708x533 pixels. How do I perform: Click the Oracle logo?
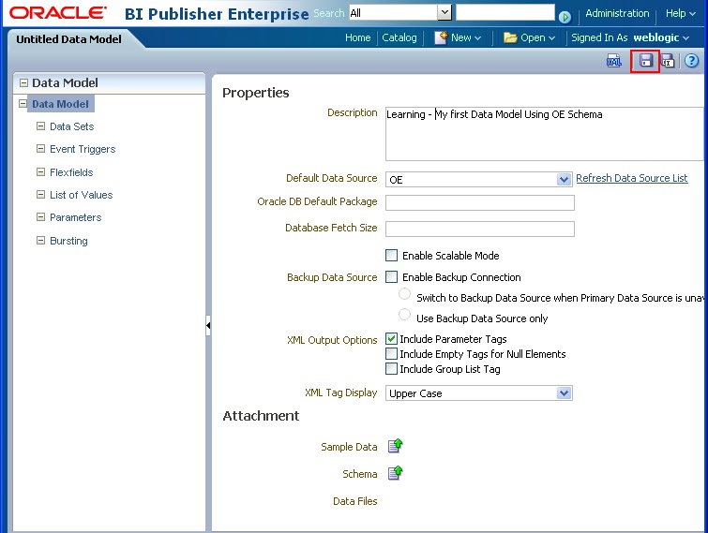click(x=58, y=12)
